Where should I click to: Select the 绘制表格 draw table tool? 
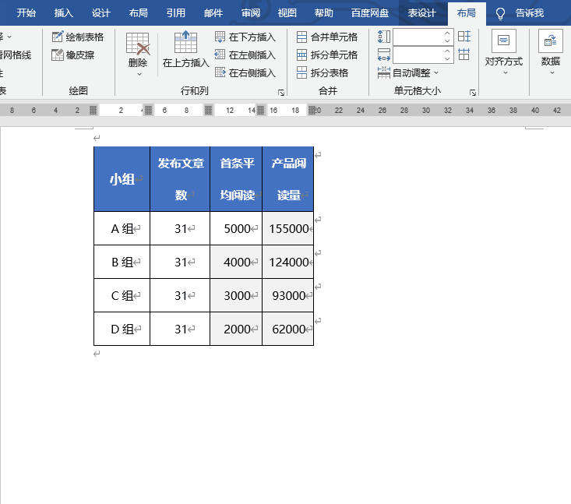[x=78, y=37]
